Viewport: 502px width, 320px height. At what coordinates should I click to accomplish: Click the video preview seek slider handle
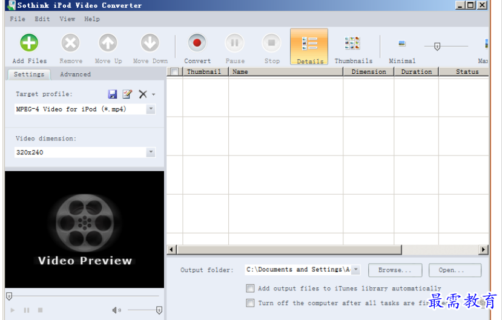[9, 296]
